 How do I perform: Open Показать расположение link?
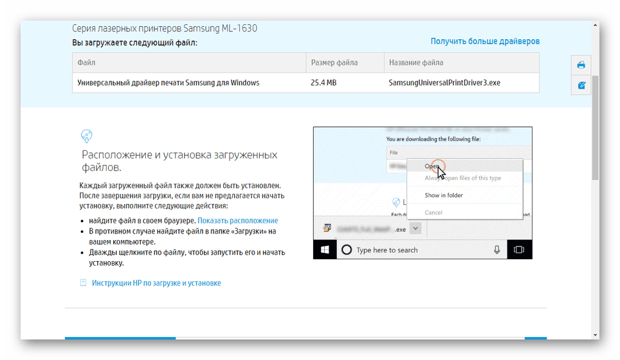237,220
